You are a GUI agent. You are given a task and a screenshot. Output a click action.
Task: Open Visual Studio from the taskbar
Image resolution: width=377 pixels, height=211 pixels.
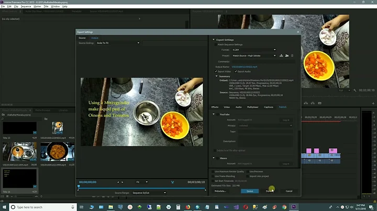pos(236,207)
